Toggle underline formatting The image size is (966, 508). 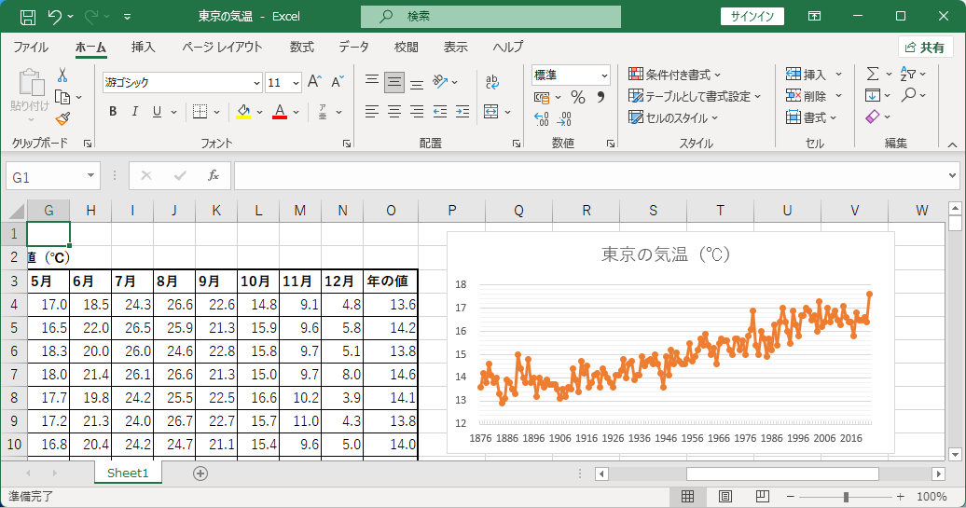(x=157, y=112)
